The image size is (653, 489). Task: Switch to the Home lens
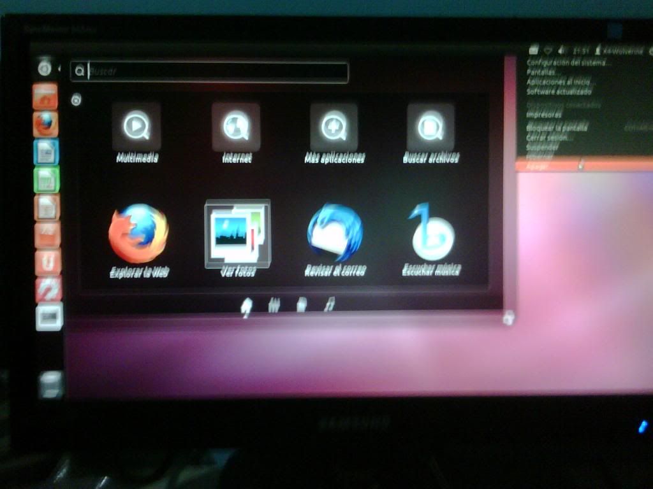(247, 307)
